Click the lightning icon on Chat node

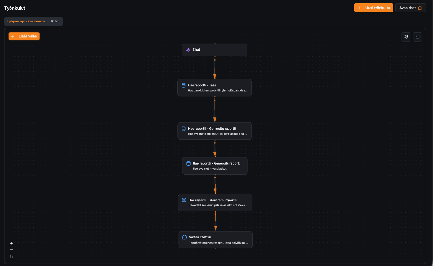point(188,50)
